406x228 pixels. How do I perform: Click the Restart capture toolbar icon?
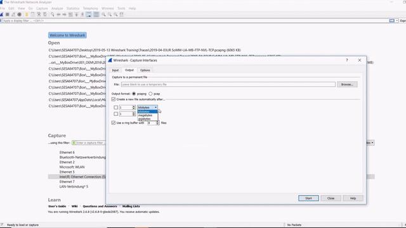click(x=13, y=15)
